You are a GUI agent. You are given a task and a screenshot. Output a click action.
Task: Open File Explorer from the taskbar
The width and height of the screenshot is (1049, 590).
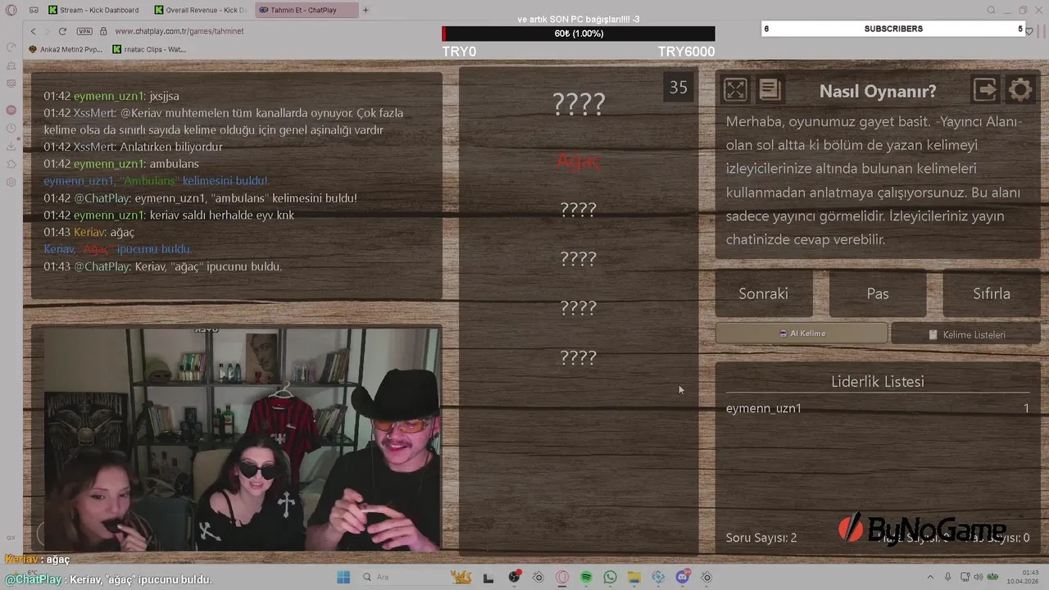(x=633, y=577)
